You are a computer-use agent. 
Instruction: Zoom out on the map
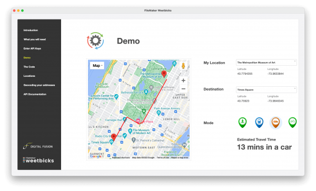click(183, 89)
